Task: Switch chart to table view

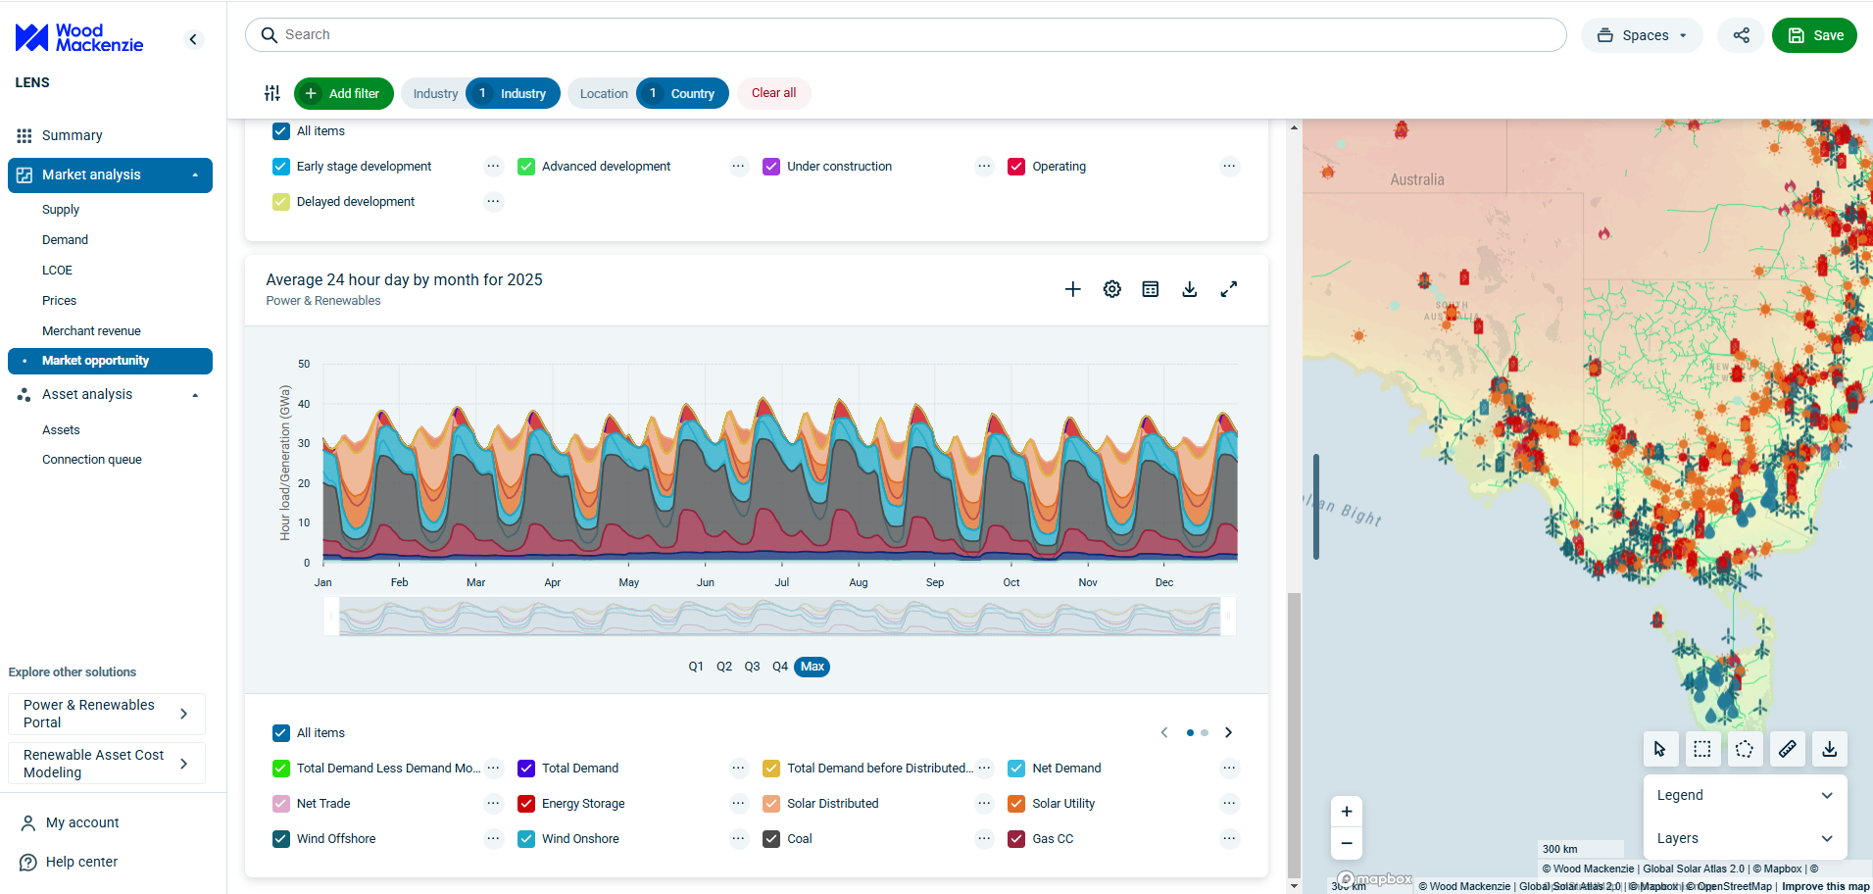Action: (x=1150, y=288)
